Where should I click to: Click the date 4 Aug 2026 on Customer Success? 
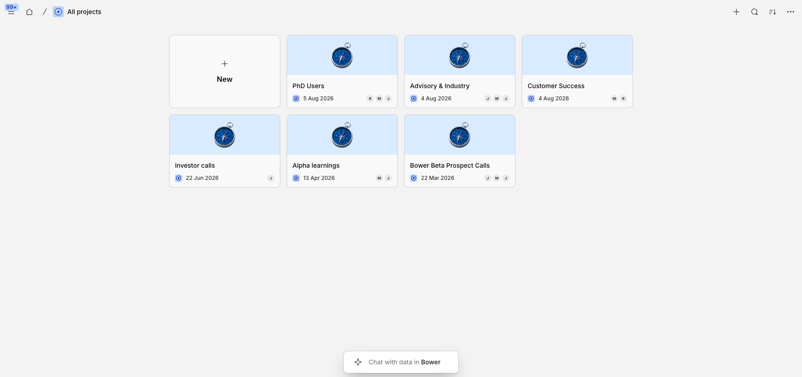point(554,99)
